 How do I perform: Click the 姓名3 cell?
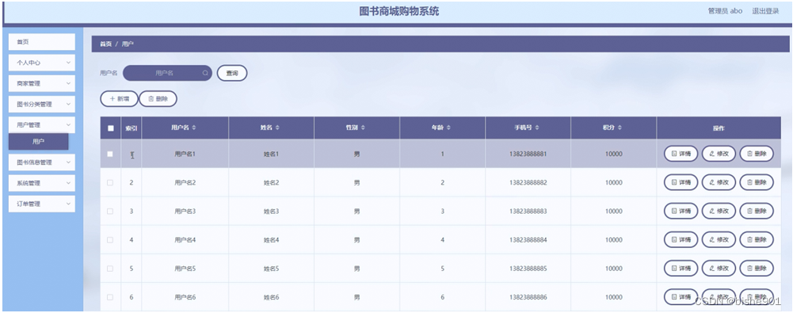pyautogui.click(x=271, y=212)
